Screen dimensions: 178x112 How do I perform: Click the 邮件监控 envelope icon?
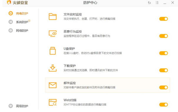point(53,85)
